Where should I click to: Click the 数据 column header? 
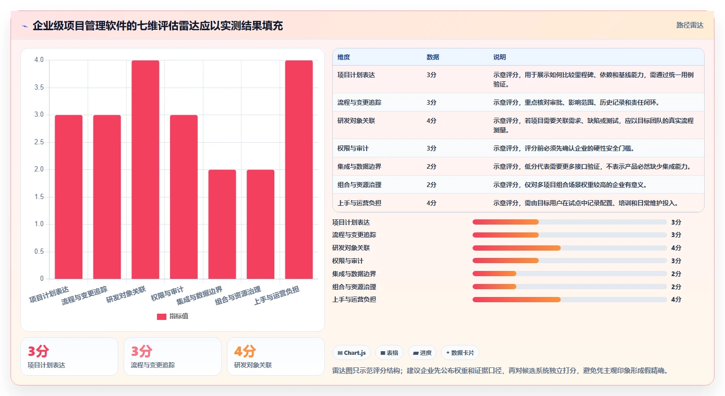433,57
